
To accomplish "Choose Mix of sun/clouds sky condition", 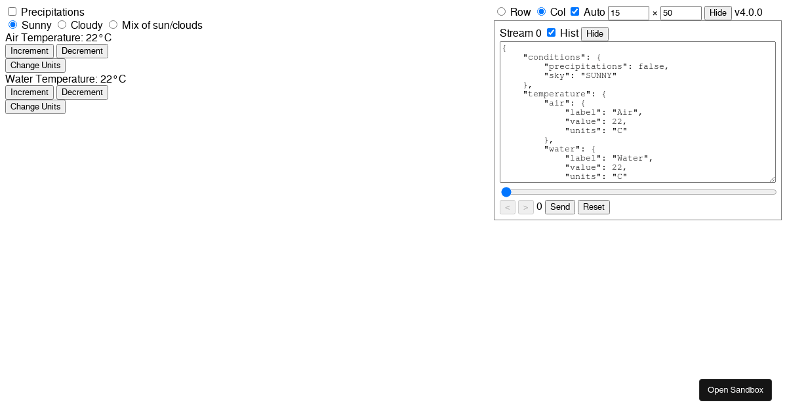I will click(x=113, y=24).
